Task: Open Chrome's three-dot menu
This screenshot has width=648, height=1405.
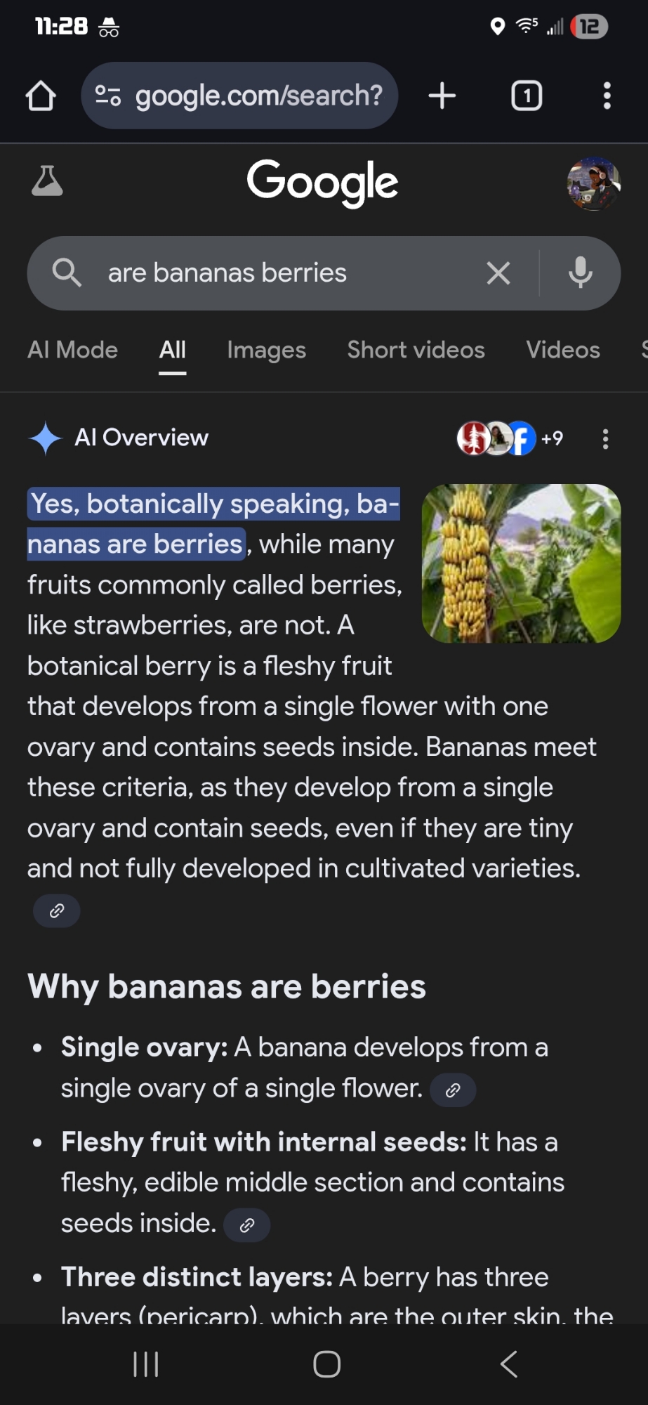Action: point(607,96)
